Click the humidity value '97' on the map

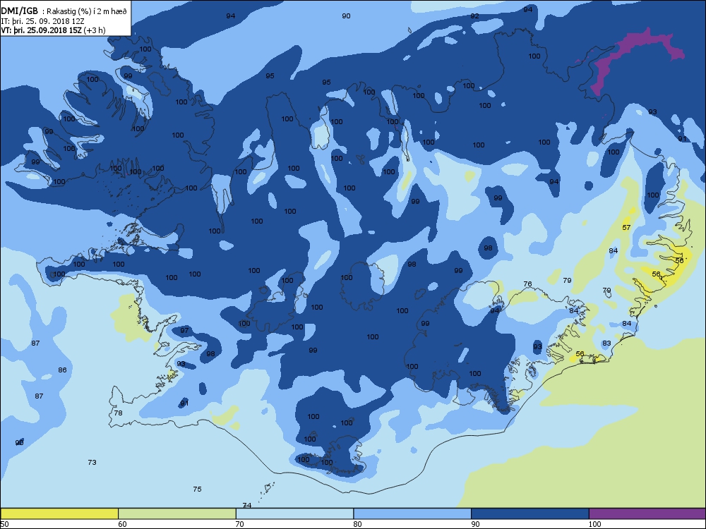(184, 330)
